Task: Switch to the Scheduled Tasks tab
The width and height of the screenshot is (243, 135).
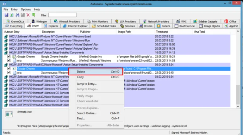Action: 104,26
